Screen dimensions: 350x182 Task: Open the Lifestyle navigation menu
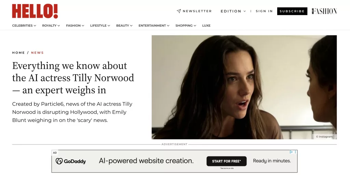click(100, 26)
